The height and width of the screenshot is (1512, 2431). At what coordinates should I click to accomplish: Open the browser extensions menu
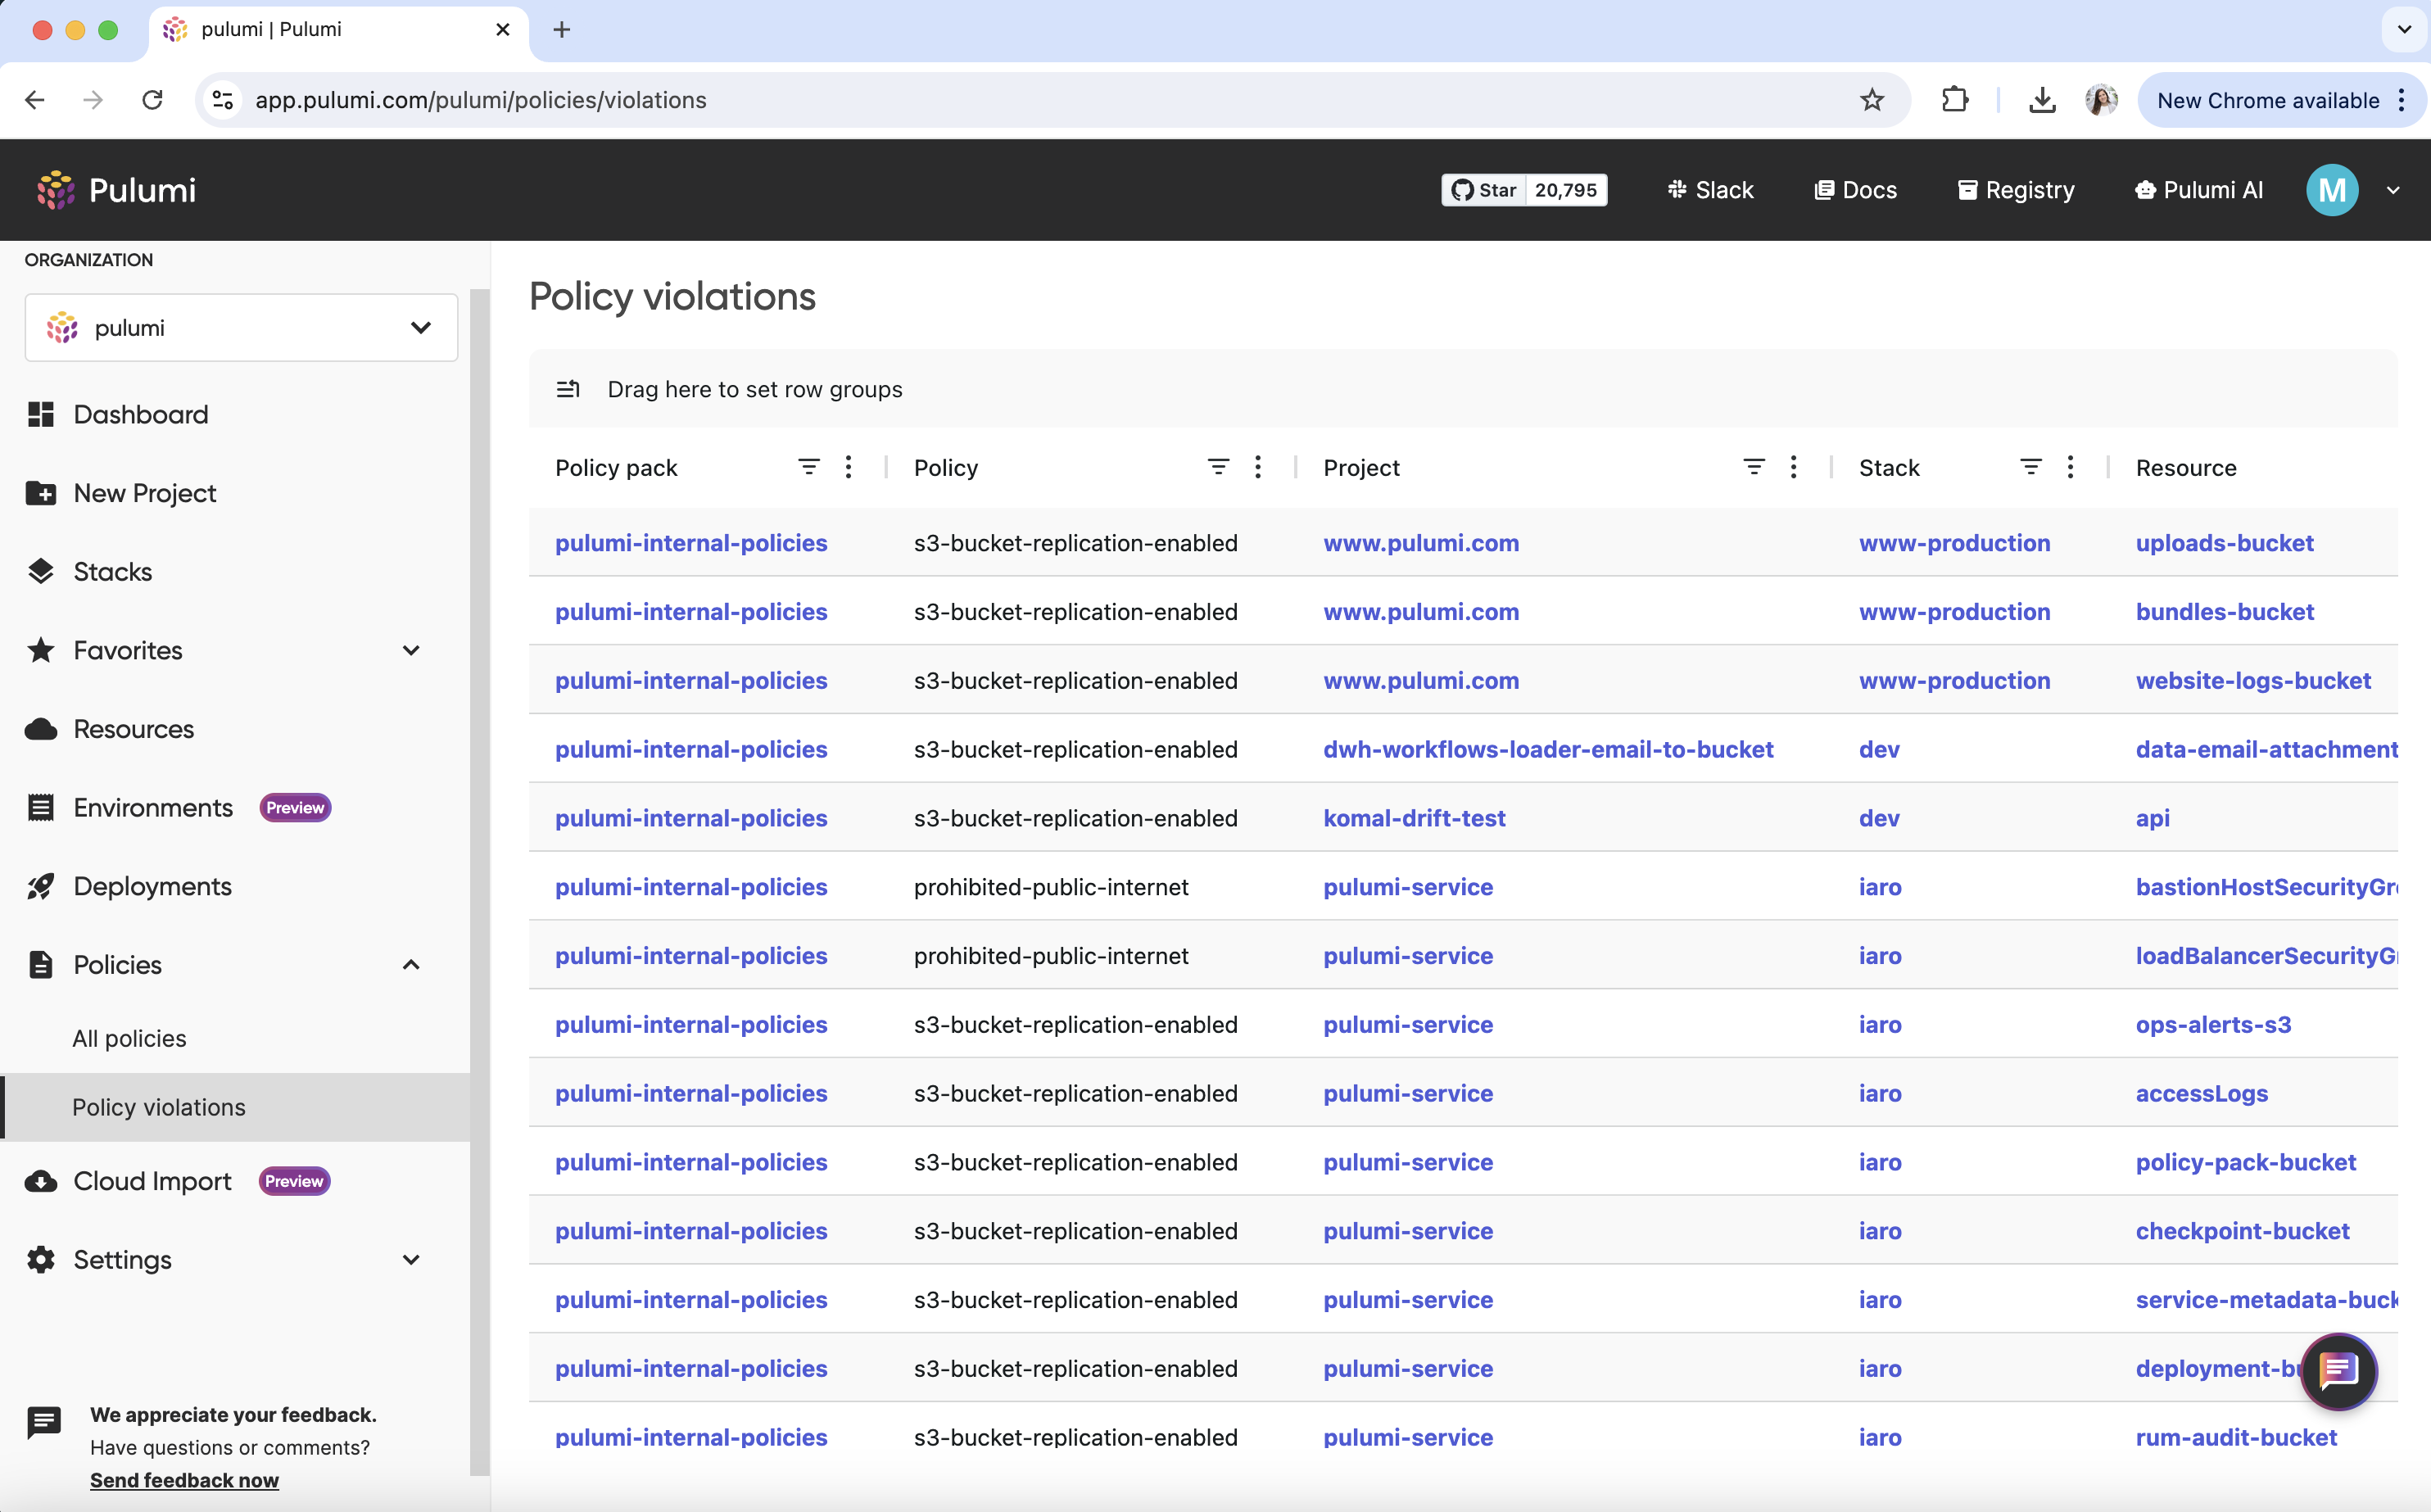click(x=1955, y=100)
